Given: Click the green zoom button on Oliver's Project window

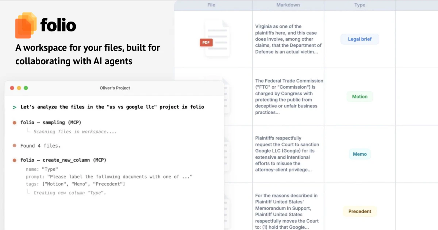Looking at the screenshot, I should coord(26,88).
